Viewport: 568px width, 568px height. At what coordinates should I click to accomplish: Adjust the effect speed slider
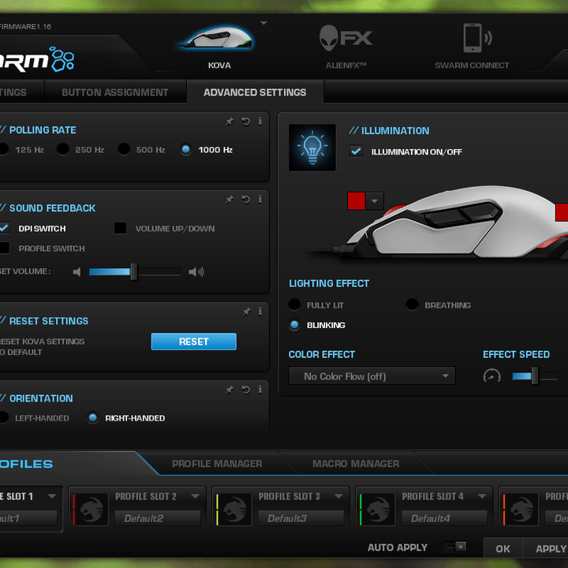(535, 376)
